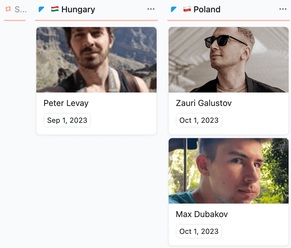Edit the Oct 1, 2023 date on Zauri Galustov

(199, 120)
